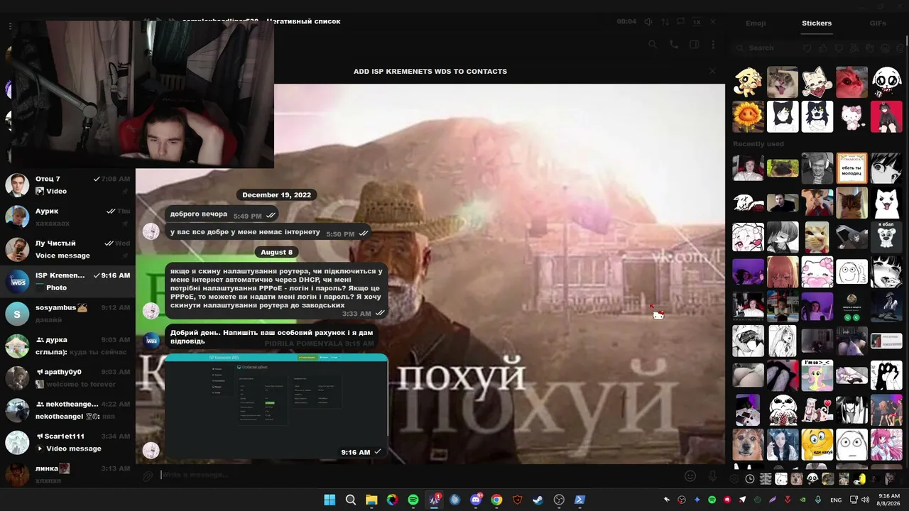This screenshot has height=511, width=909.
Task: Open the sosyambus chat
Action: pyautogui.click(x=67, y=314)
